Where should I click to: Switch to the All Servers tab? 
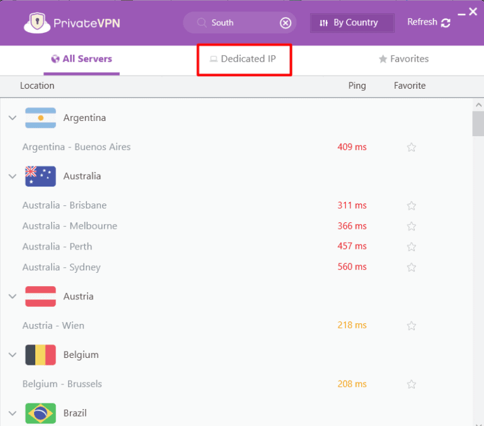[81, 59]
